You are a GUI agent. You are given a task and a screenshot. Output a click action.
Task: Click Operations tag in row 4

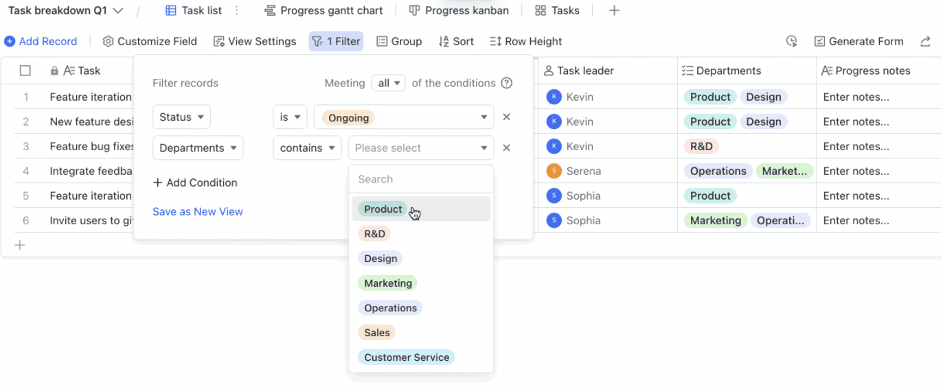pyautogui.click(x=718, y=171)
